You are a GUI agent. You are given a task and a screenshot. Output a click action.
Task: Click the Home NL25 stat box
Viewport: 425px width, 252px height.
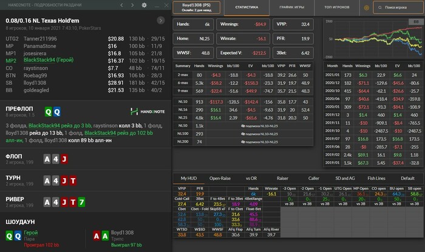[193, 38]
